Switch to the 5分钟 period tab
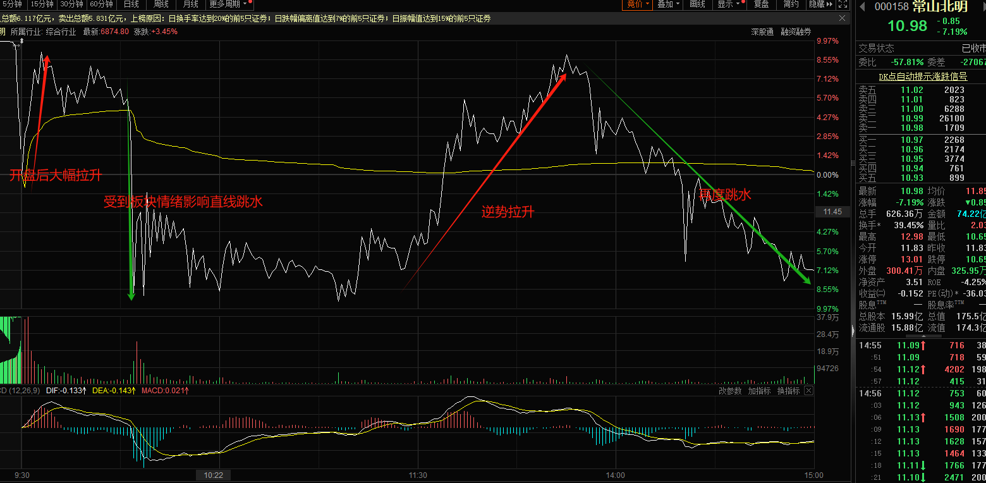Screen dimensions: 986x483 11,4
